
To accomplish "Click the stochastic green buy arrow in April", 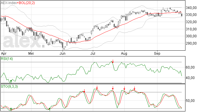I will click(11, 109).
